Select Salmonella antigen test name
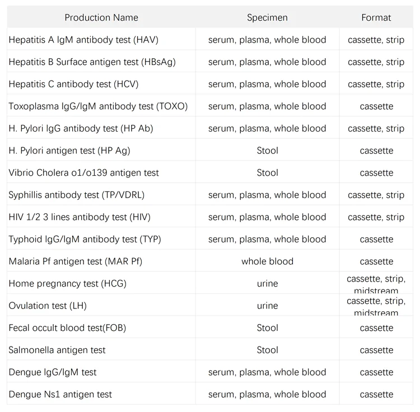The image size is (420, 412). (57, 350)
